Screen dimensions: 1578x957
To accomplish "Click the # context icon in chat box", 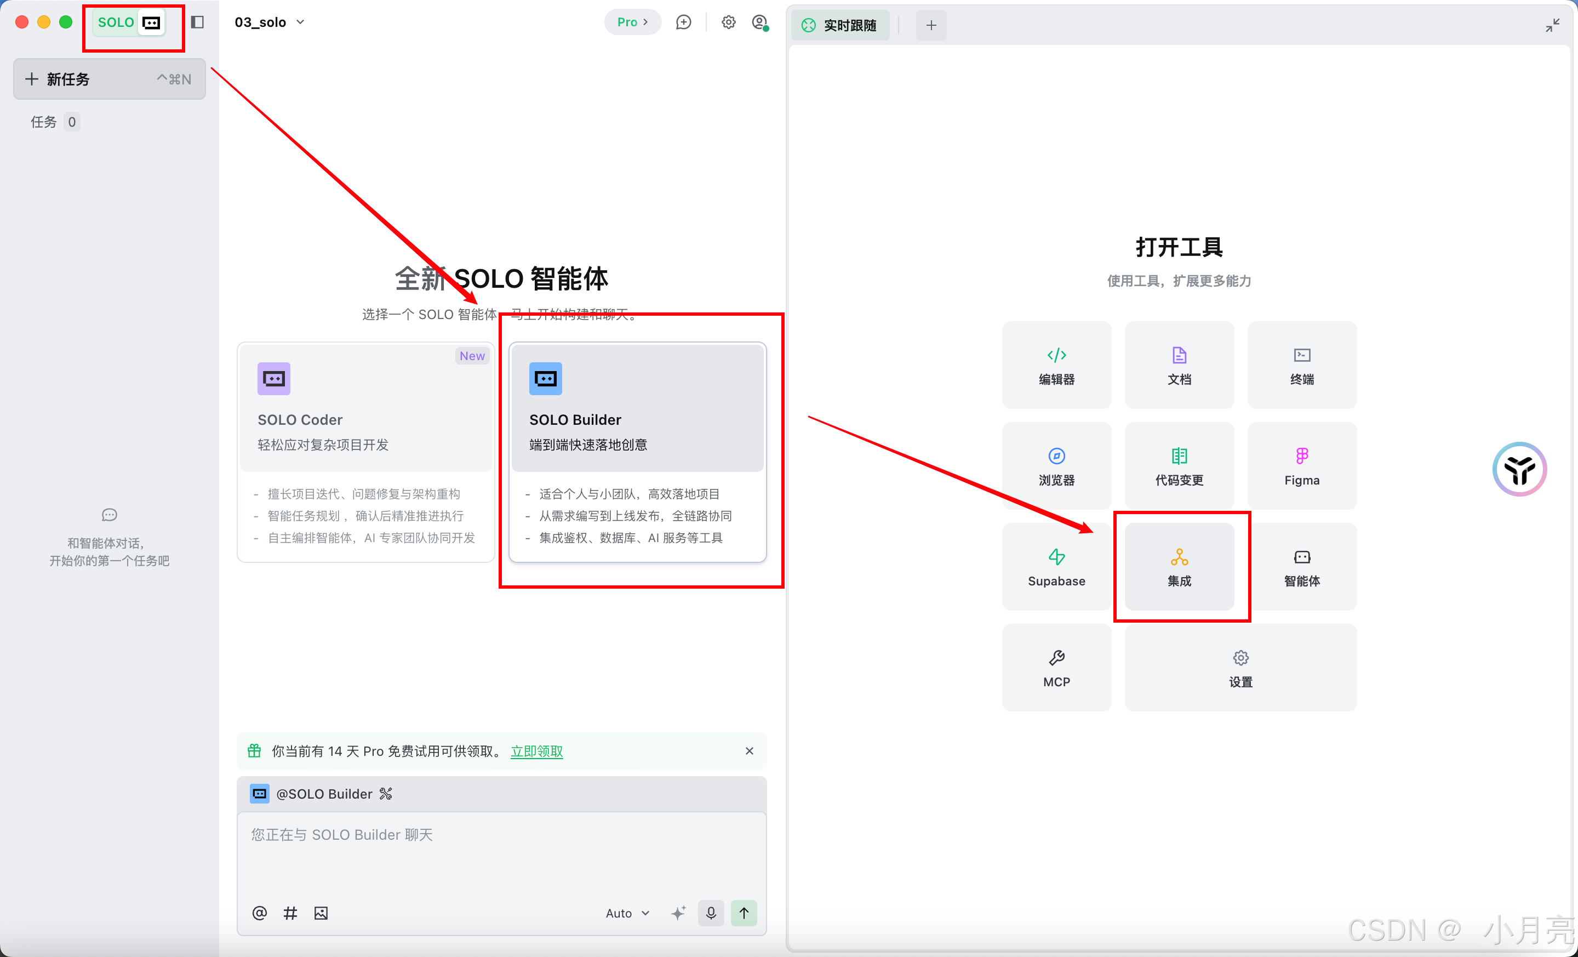I will tap(290, 912).
